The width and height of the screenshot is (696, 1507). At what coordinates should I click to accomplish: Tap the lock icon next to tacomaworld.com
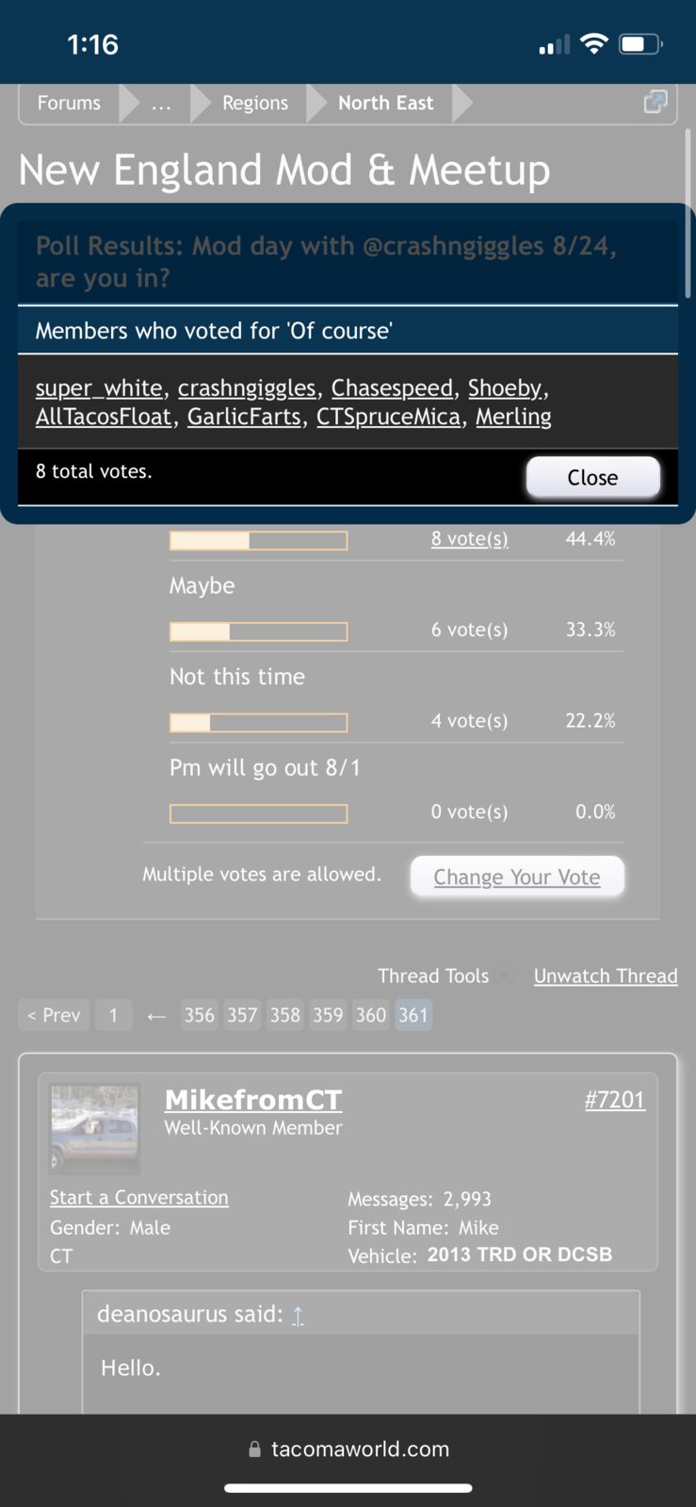pos(254,1450)
